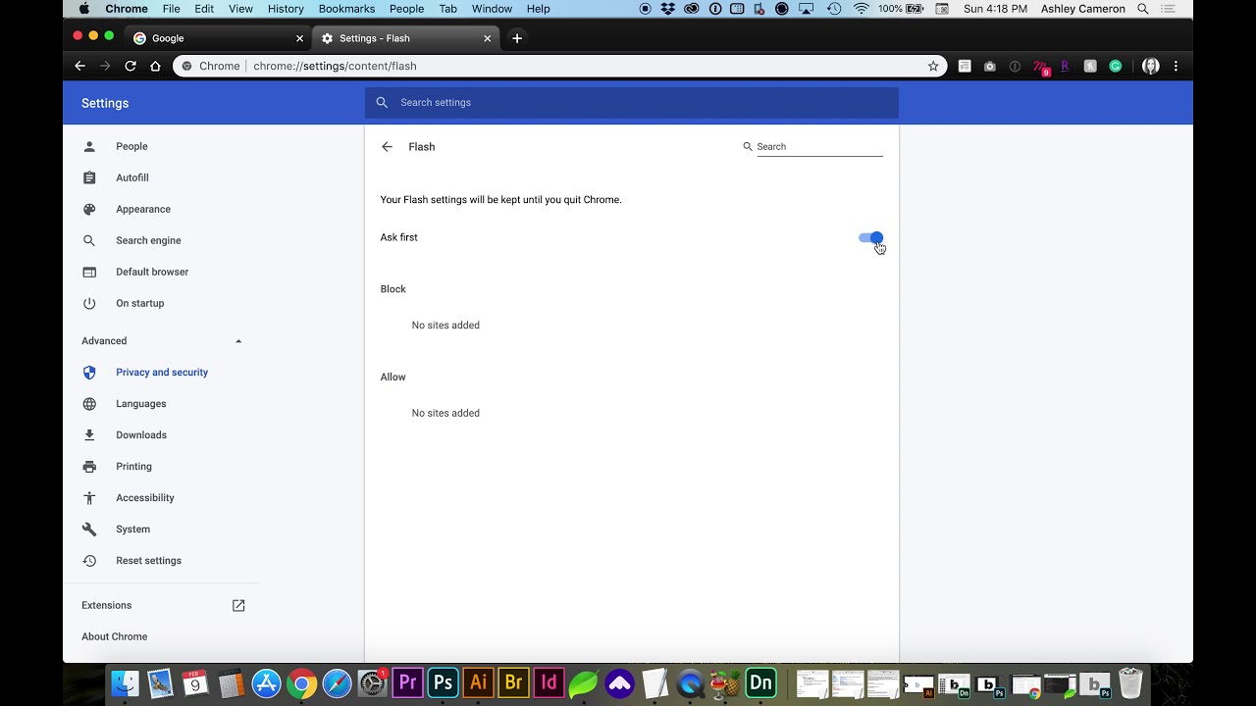Open the Edit menu
The width and height of the screenshot is (1256, 706).
204,9
